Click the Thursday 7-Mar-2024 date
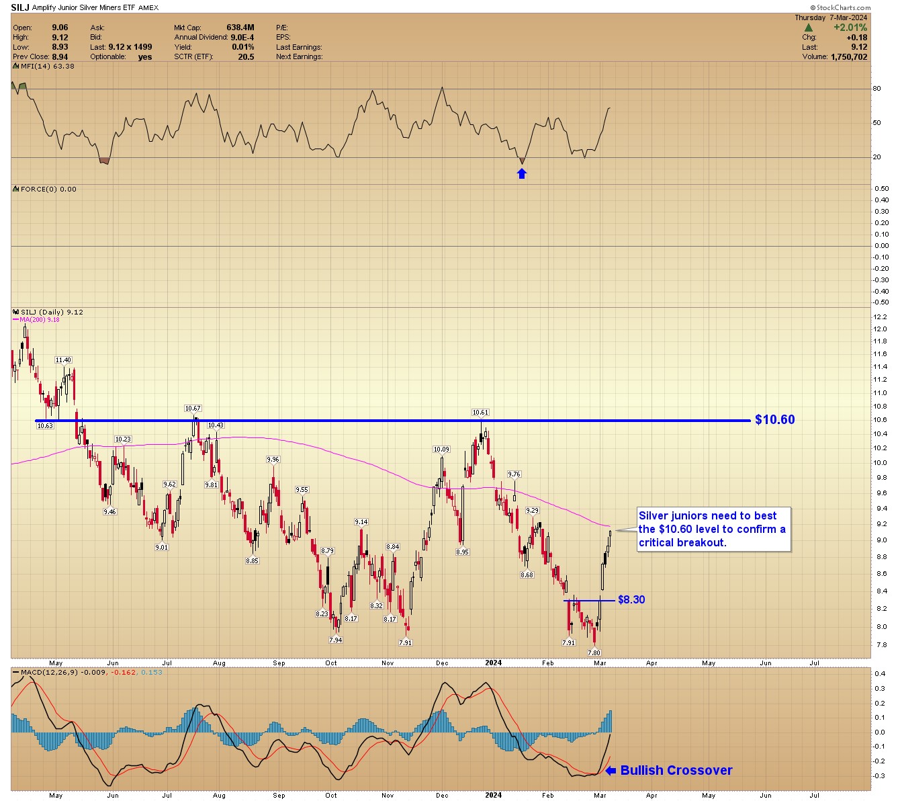The image size is (900, 801). pyautogui.click(x=831, y=17)
